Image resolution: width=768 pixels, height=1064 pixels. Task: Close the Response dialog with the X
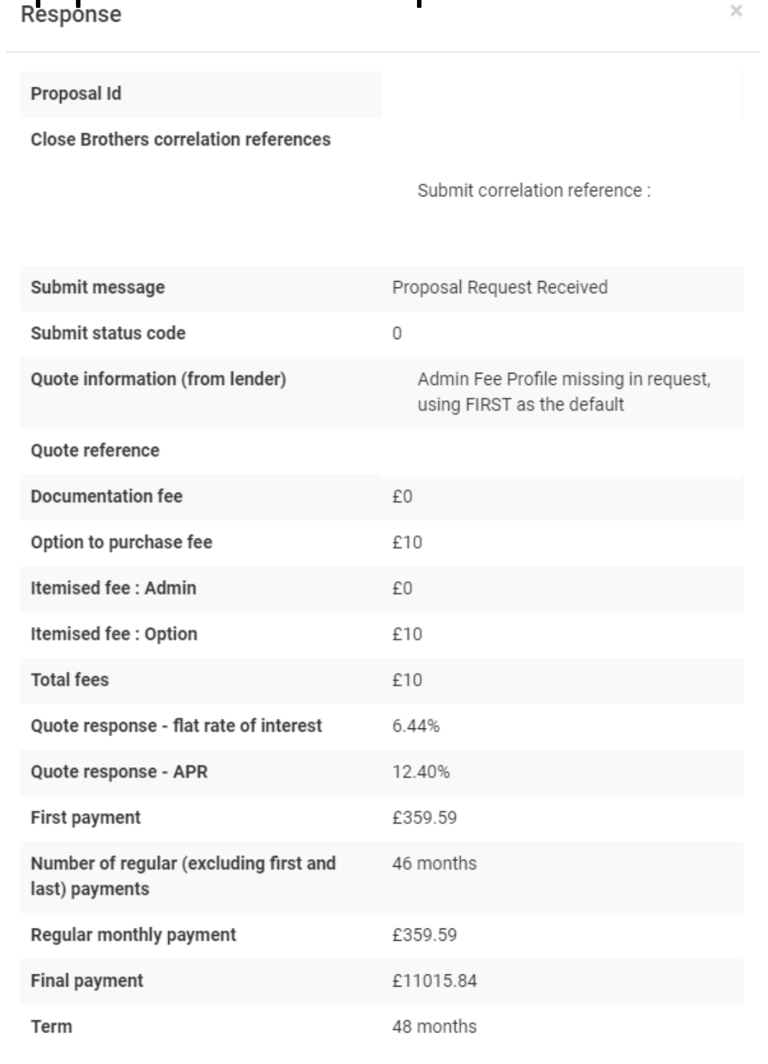point(736,11)
